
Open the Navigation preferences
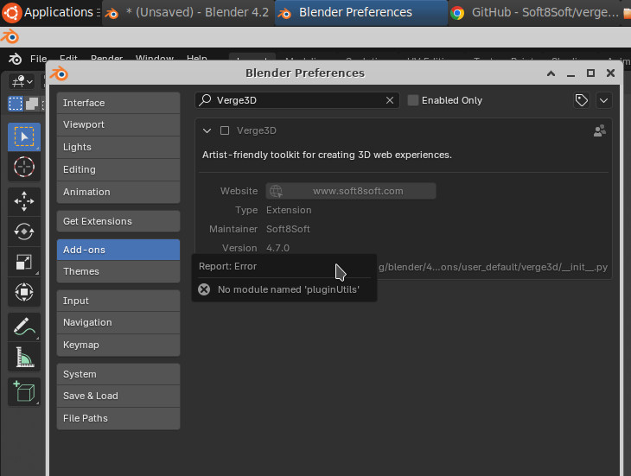(x=118, y=322)
